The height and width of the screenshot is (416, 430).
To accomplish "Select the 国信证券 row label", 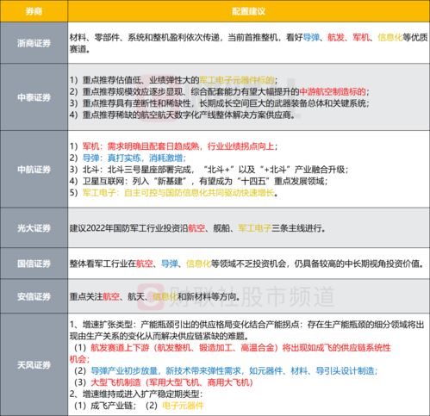I will (34, 264).
